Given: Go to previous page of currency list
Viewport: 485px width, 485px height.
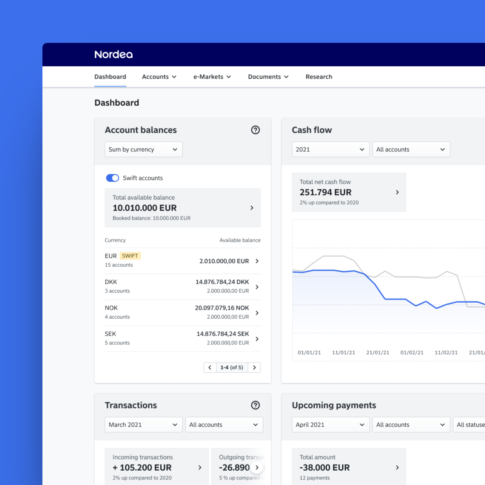Looking at the screenshot, I should (x=210, y=368).
